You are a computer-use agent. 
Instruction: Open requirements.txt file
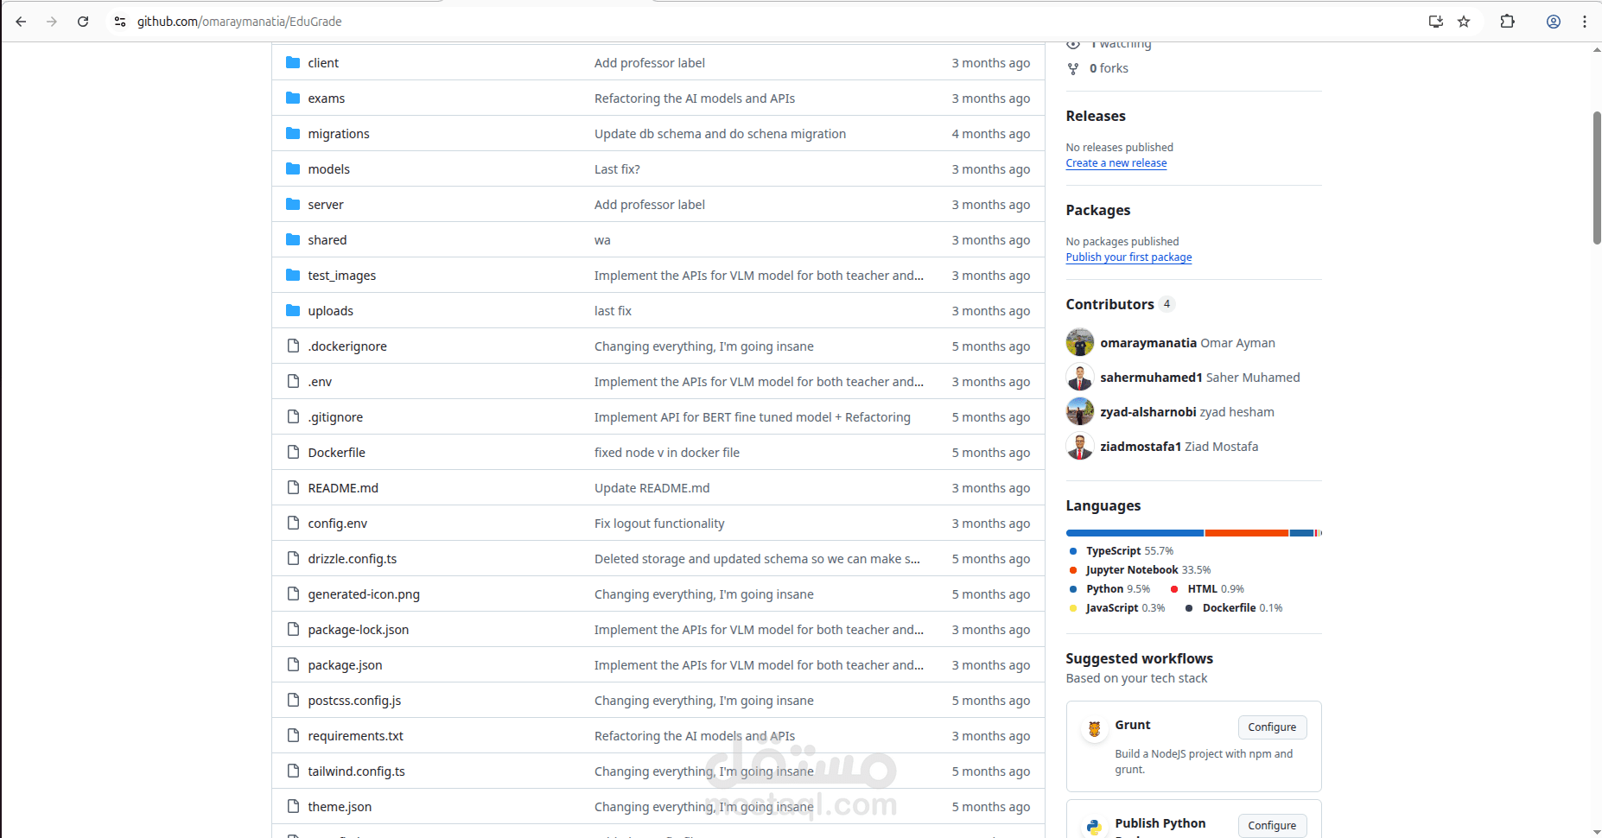click(356, 736)
